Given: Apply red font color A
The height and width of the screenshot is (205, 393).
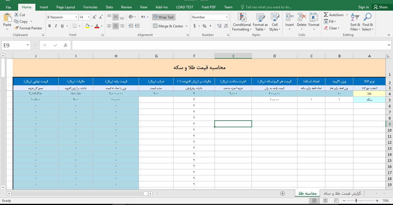Looking at the screenshot, I should (x=97, y=26).
